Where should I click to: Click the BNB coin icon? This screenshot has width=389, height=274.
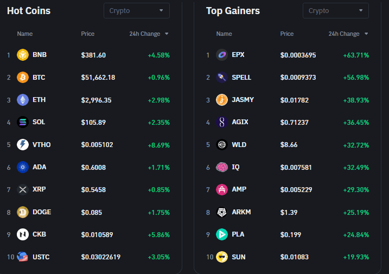[23, 55]
